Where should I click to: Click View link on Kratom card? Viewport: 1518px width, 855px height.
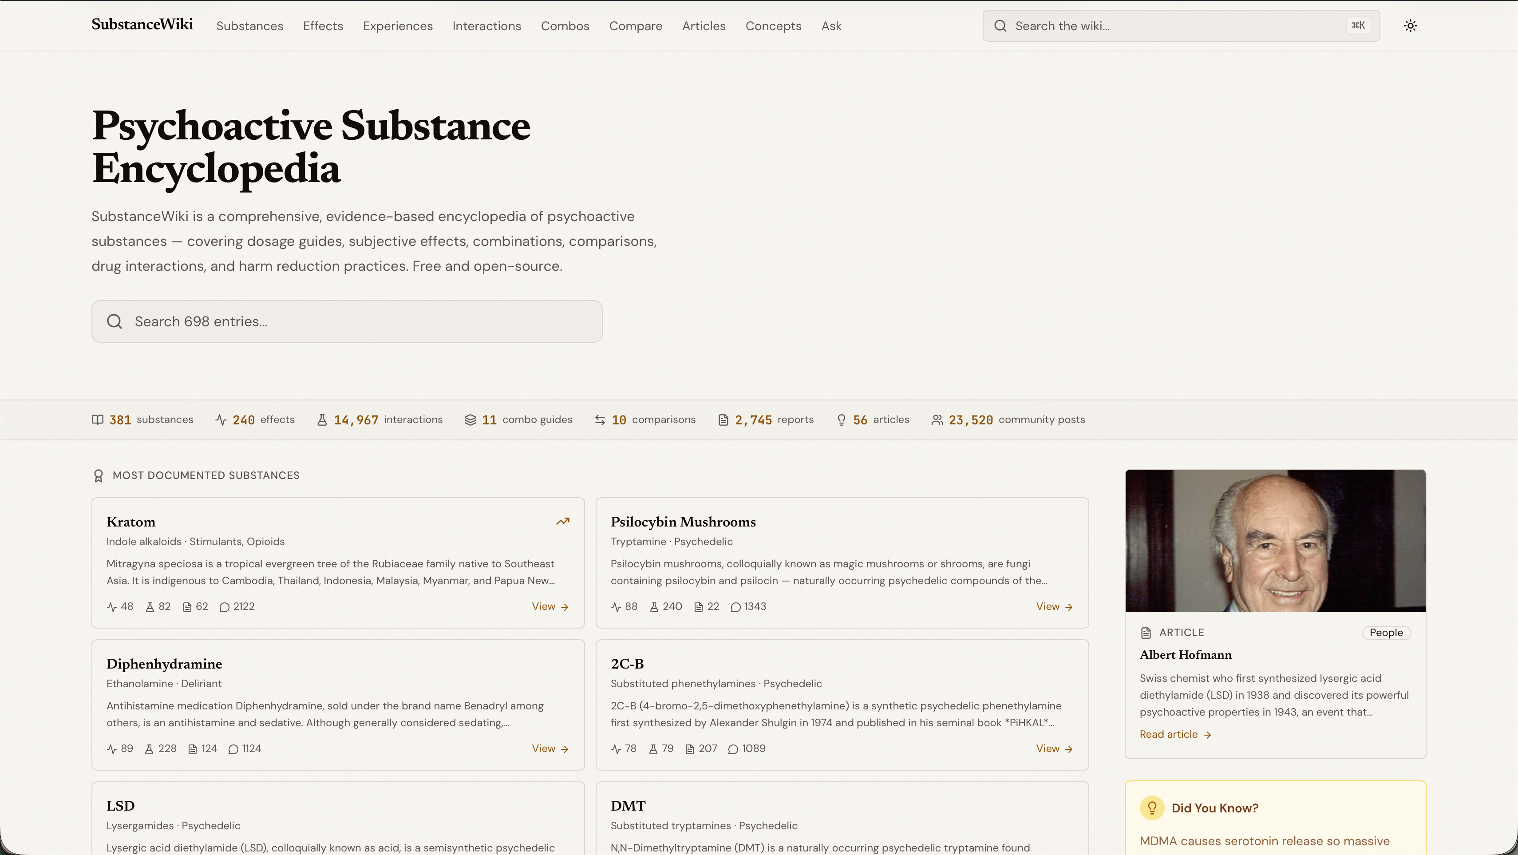(550, 606)
